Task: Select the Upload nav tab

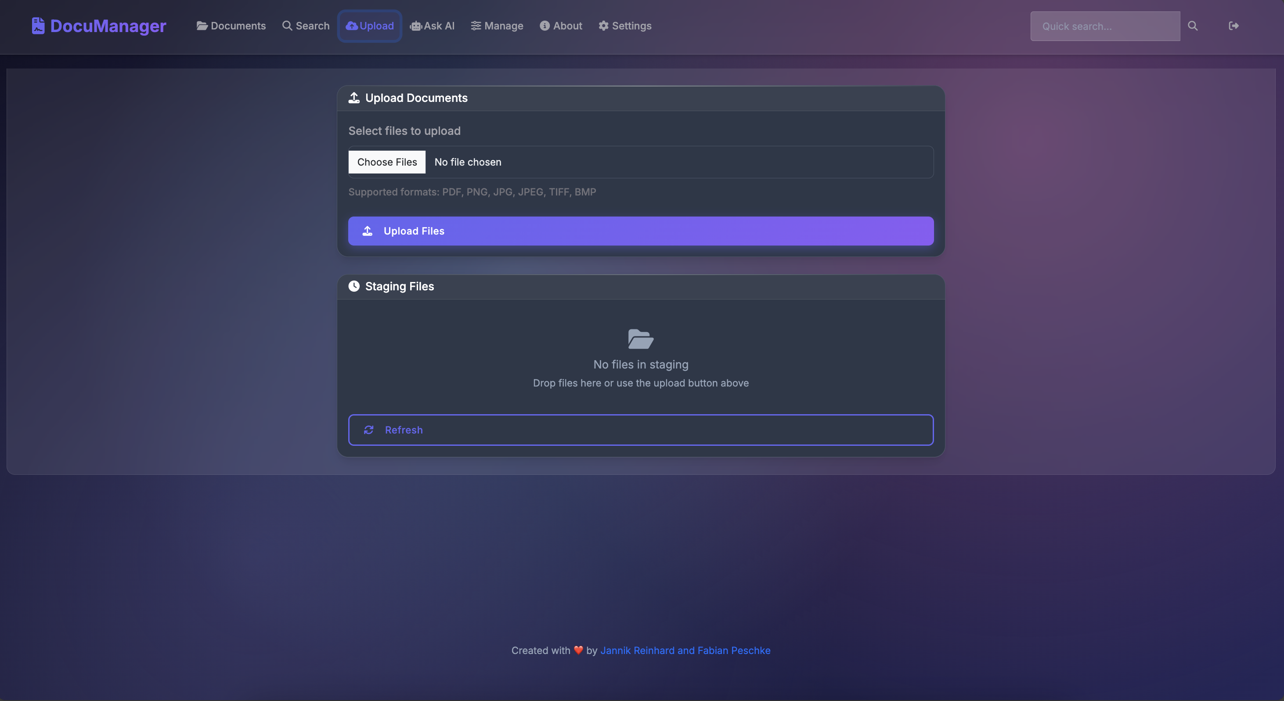Action: (370, 26)
